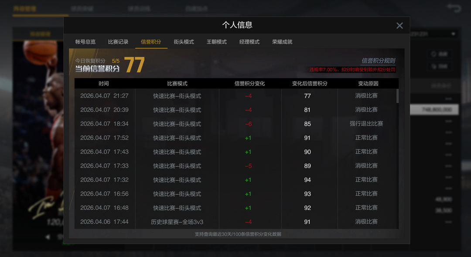
Task: Open the 帐号总览 tab
Action: tap(85, 42)
